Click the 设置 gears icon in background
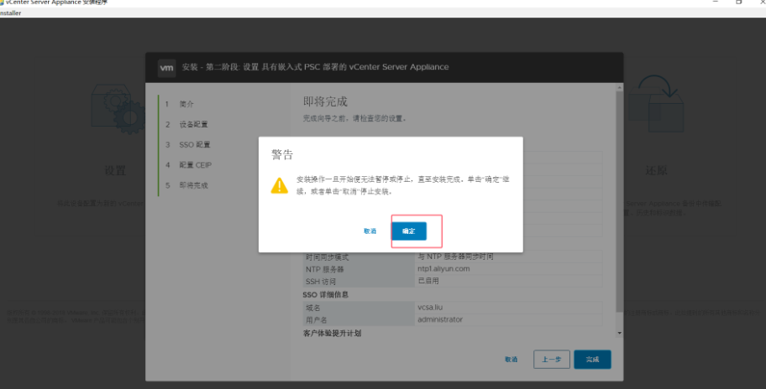Screen dimensions: 766x389 pyautogui.click(x=118, y=109)
